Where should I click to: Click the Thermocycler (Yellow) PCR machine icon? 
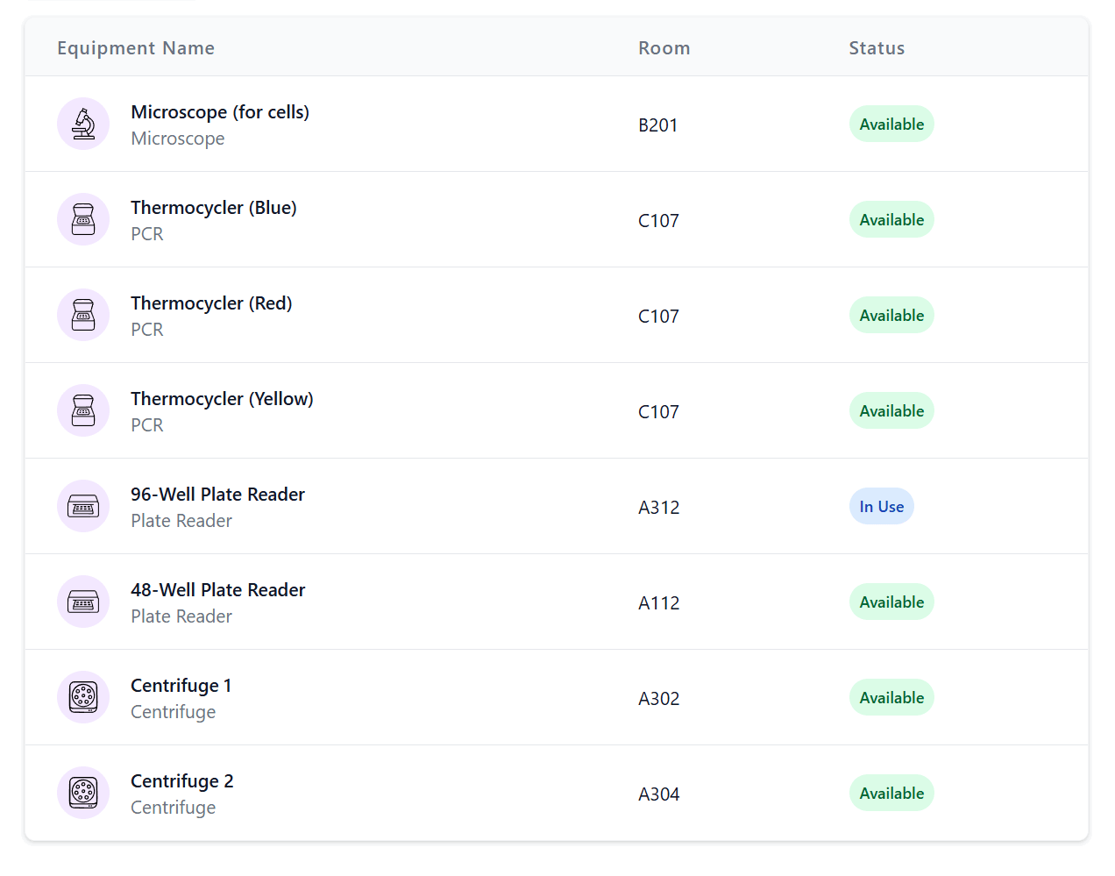tap(83, 410)
